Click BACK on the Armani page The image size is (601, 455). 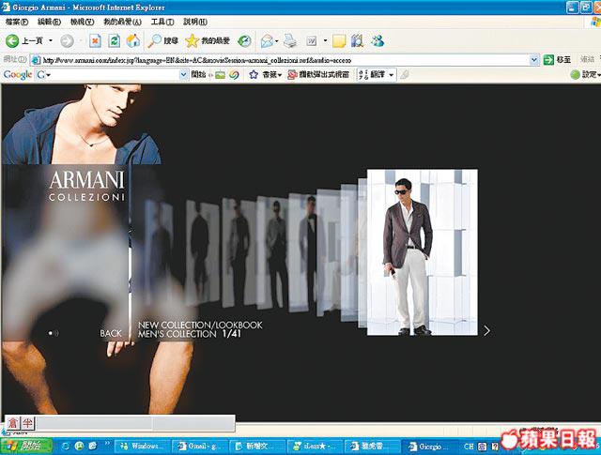coord(111,334)
